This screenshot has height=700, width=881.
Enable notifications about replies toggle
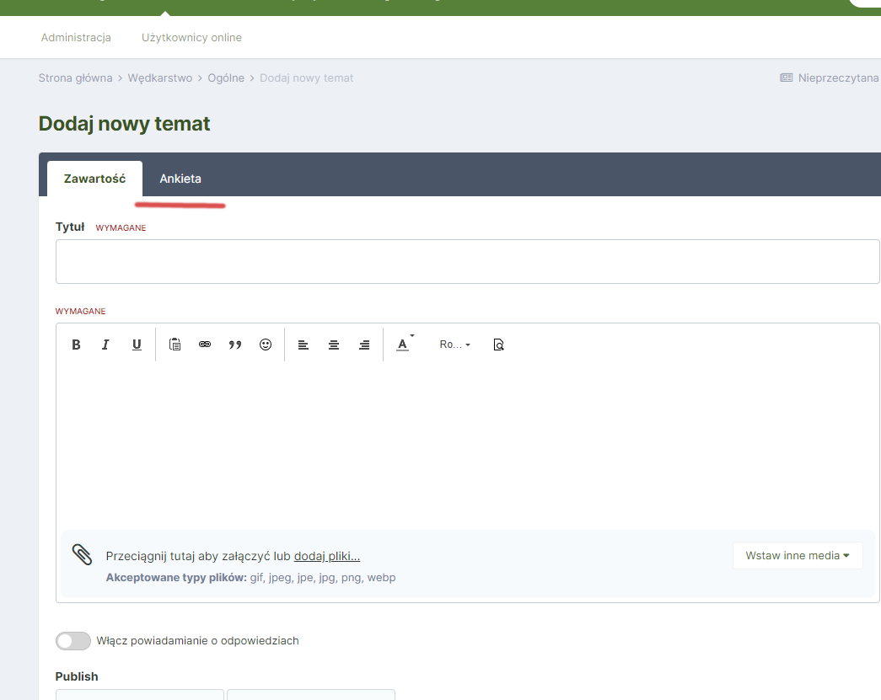click(x=73, y=641)
